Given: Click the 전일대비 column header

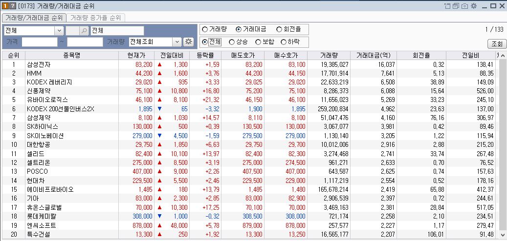Looking at the screenshot, I should (172, 56).
